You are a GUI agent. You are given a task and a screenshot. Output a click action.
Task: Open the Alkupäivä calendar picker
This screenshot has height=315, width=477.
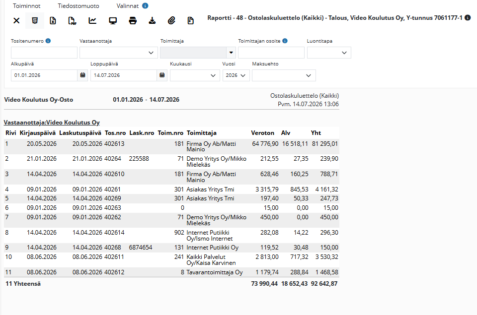83,75
